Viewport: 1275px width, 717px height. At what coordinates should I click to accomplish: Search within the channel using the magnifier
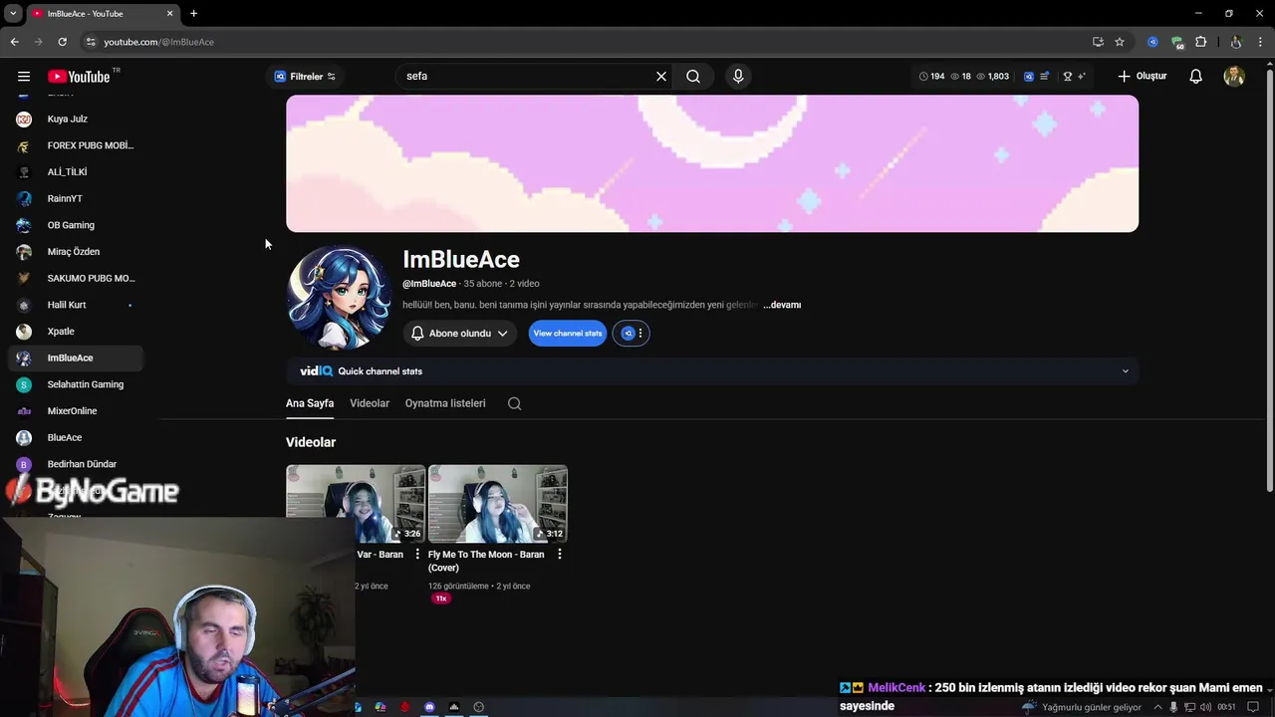514,403
